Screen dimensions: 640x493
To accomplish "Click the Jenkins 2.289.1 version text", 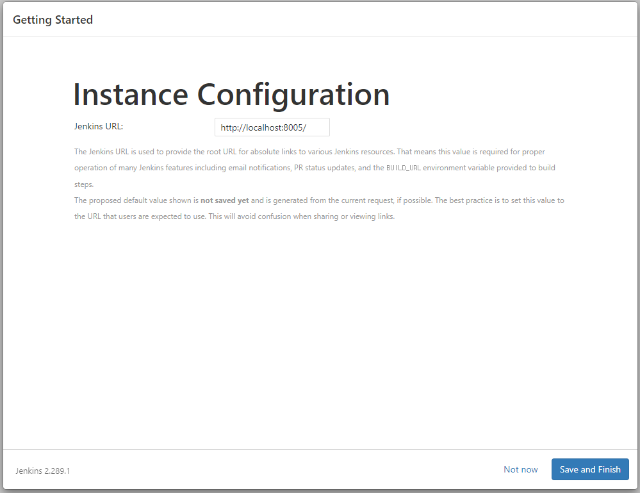I will 43,471.
